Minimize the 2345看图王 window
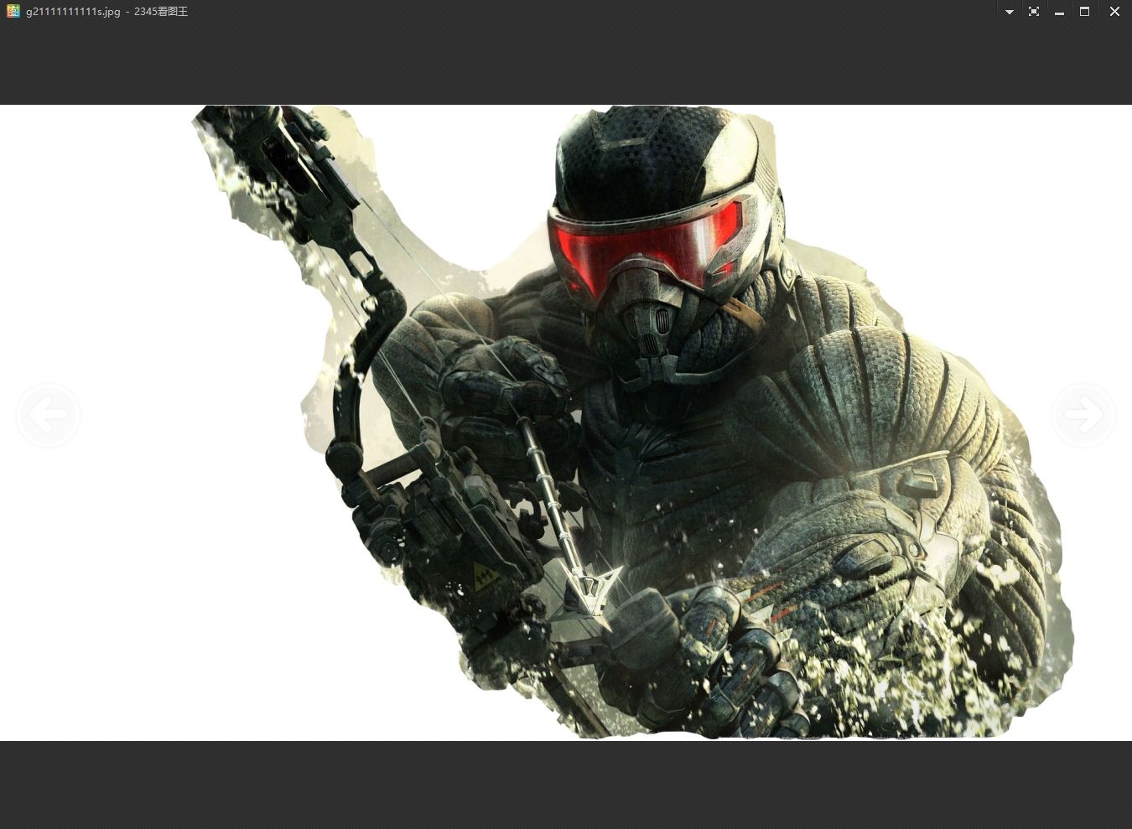Viewport: 1132px width, 829px height. [x=1059, y=12]
